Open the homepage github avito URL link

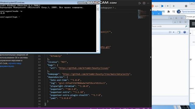pyautogui.click(x=96, y=74)
